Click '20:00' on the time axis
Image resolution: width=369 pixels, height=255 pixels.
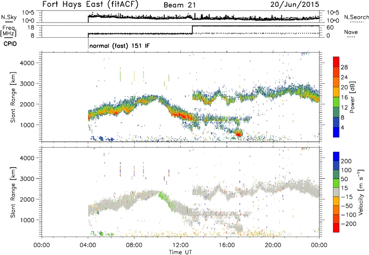(x=273, y=245)
